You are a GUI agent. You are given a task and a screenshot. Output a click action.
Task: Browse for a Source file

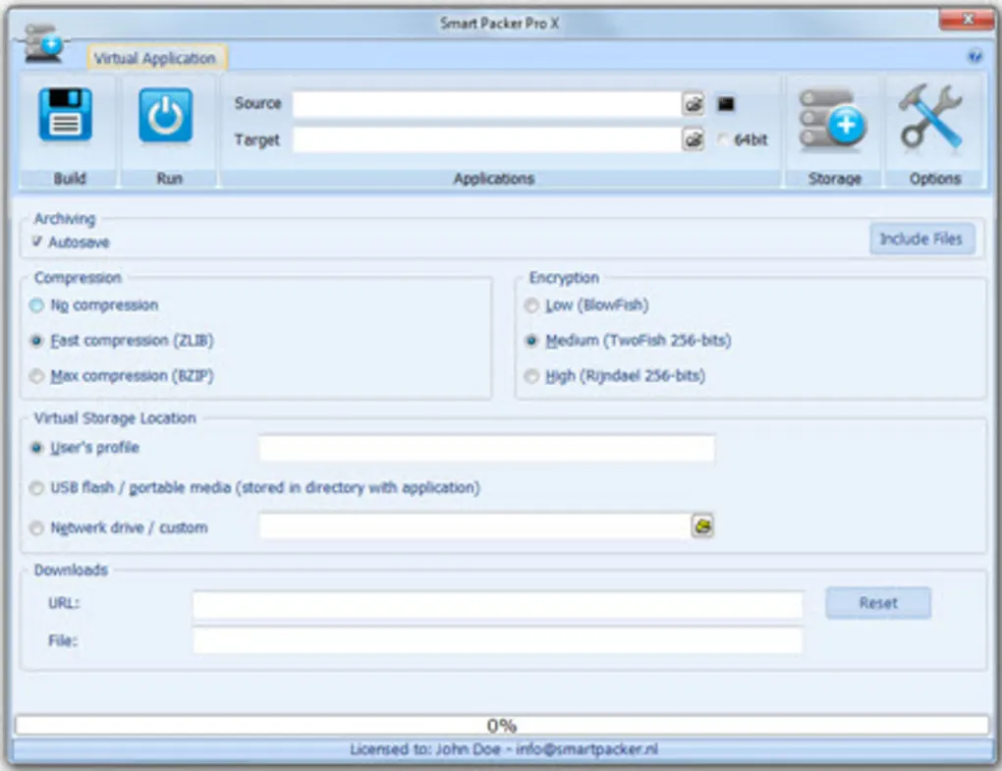tap(694, 103)
